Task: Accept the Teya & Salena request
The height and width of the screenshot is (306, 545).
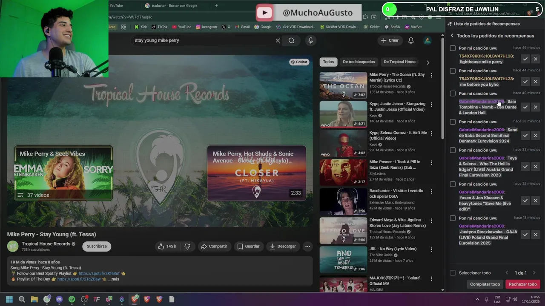Action: point(525,167)
